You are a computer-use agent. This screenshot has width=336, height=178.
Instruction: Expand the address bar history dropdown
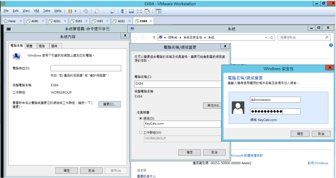point(266,37)
